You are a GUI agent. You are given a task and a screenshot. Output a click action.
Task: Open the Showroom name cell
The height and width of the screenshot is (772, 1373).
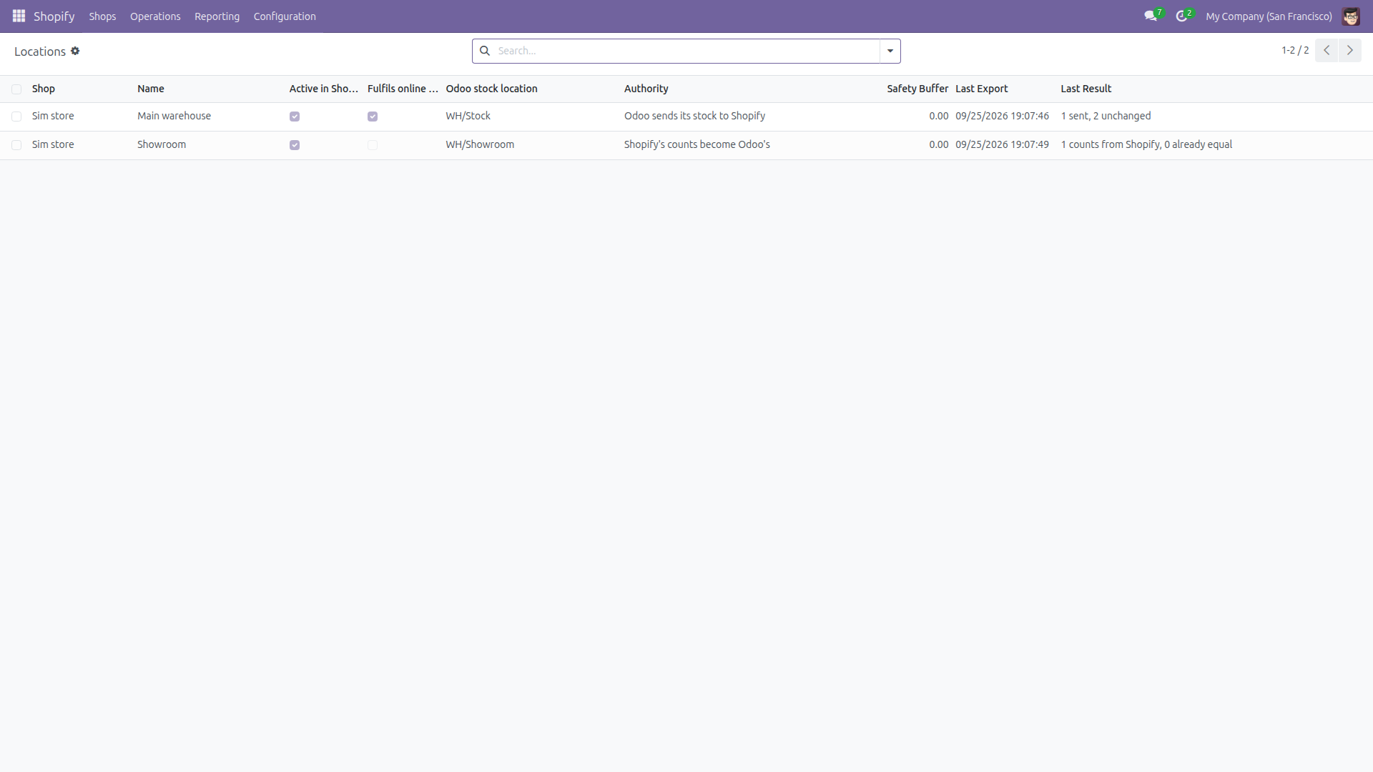click(x=162, y=144)
